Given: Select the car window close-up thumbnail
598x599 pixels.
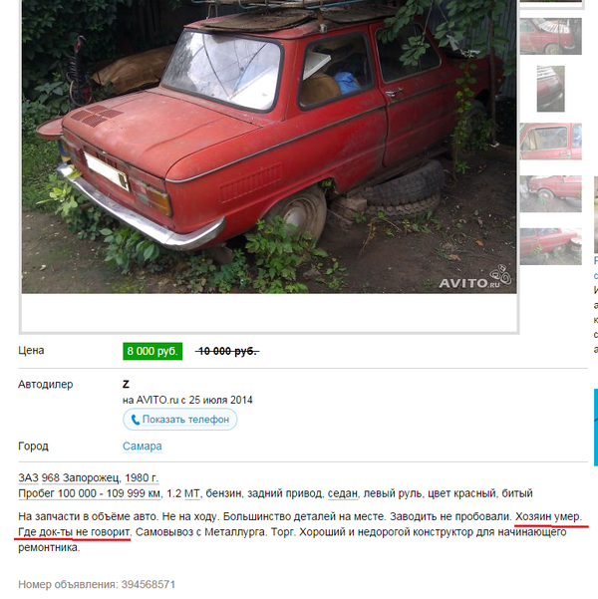Looking at the screenshot, I should pos(550,142).
